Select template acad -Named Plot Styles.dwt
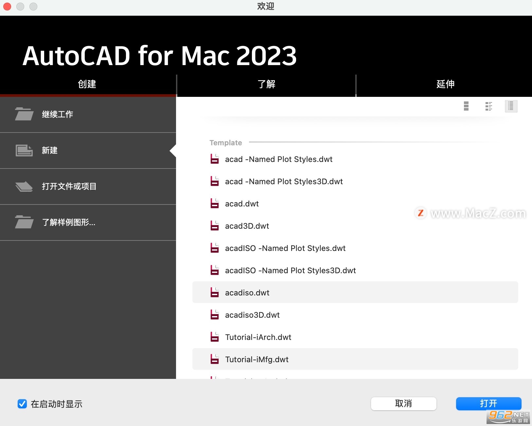The width and height of the screenshot is (532, 426). tap(355, 159)
